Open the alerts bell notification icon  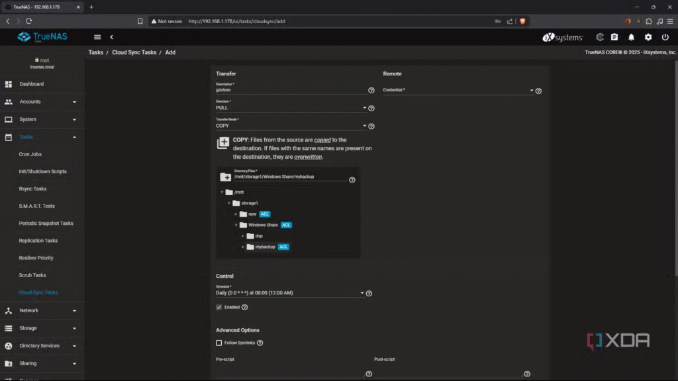coord(631,37)
